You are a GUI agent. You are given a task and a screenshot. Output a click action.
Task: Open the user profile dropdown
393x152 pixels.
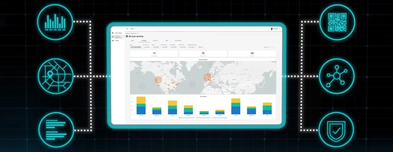coord(275,29)
